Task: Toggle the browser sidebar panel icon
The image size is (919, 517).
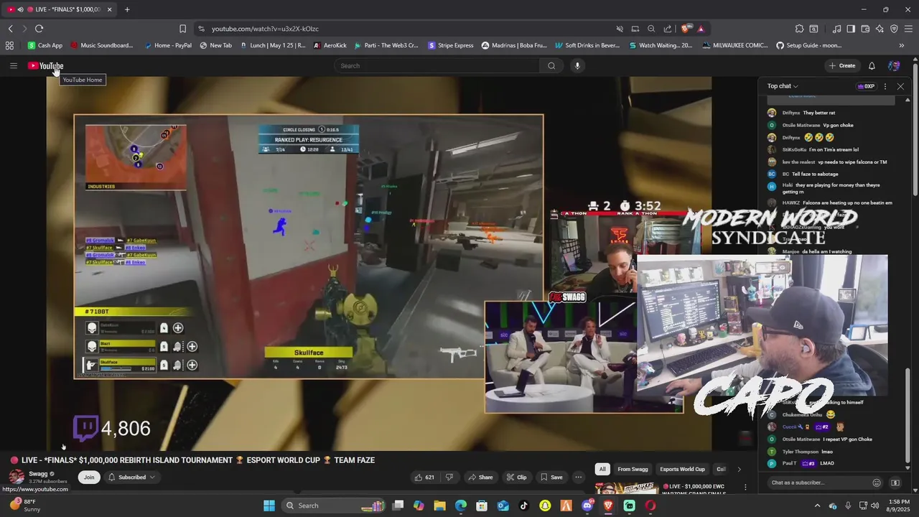Action: click(x=851, y=29)
